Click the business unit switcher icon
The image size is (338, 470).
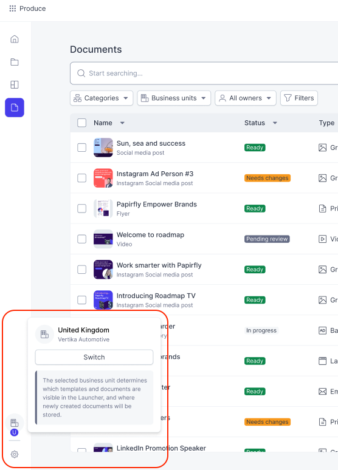pos(15,423)
